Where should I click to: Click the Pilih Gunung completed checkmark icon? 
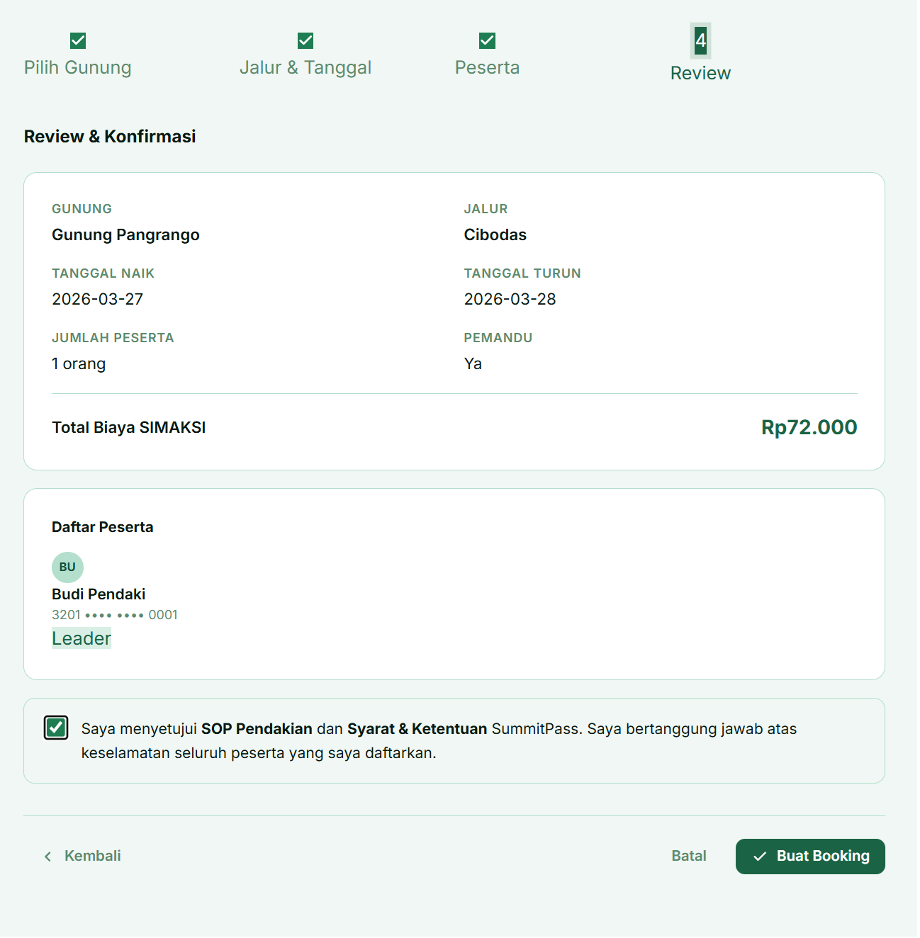pos(78,40)
